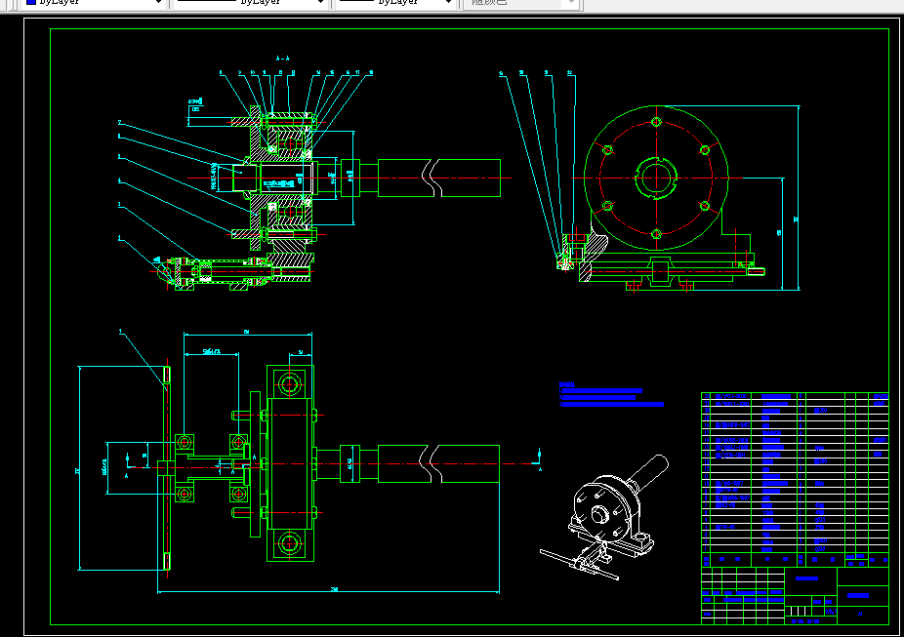
Task: Click the blue ByLayer color swatch
Action: [31, 2]
